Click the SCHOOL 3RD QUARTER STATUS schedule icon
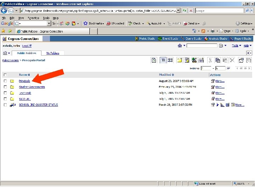Image resolution: width=255 pixels, height=191 pixels. [233, 105]
